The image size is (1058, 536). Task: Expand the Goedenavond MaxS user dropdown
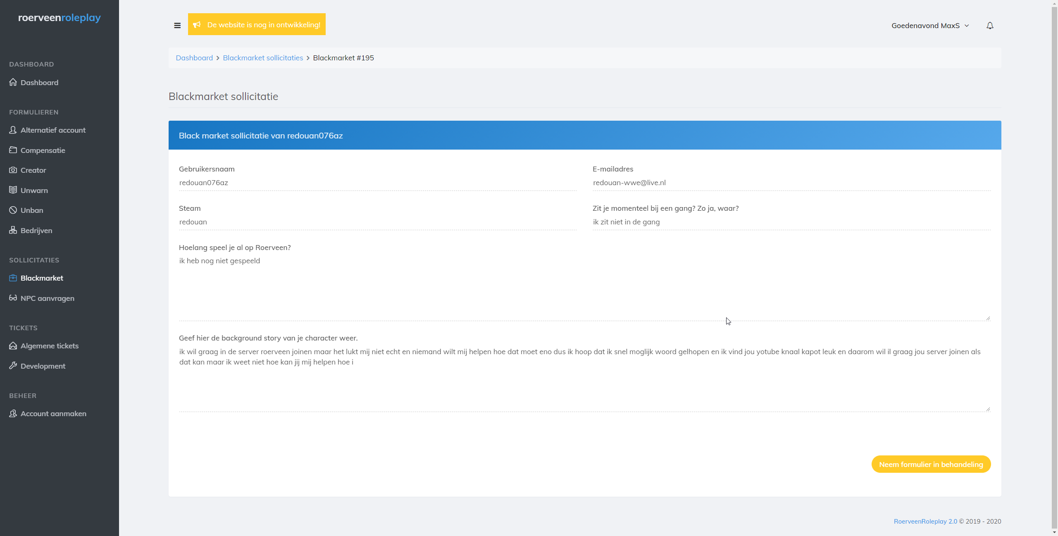(x=930, y=26)
